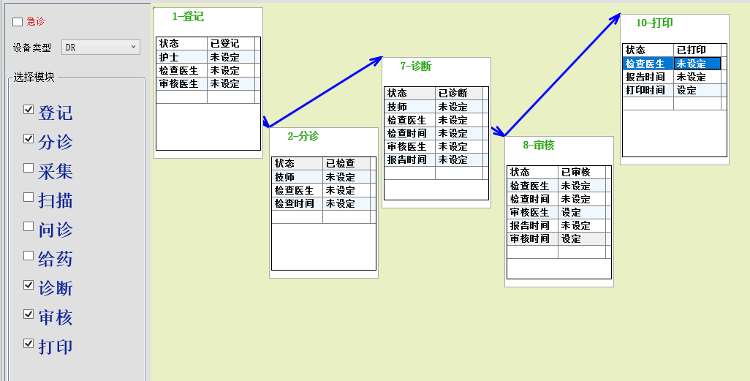Select 审核时间 value cell in 8-审核 table
This screenshot has height=381, width=750.
(x=582, y=239)
